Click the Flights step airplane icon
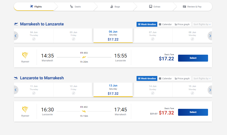 click(32, 6)
